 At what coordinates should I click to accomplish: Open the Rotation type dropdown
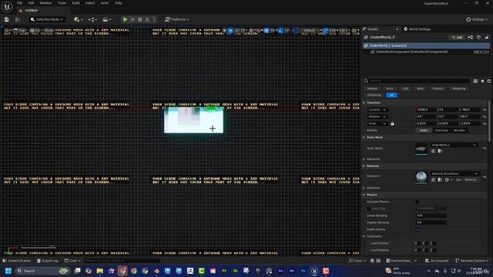pyautogui.click(x=377, y=116)
